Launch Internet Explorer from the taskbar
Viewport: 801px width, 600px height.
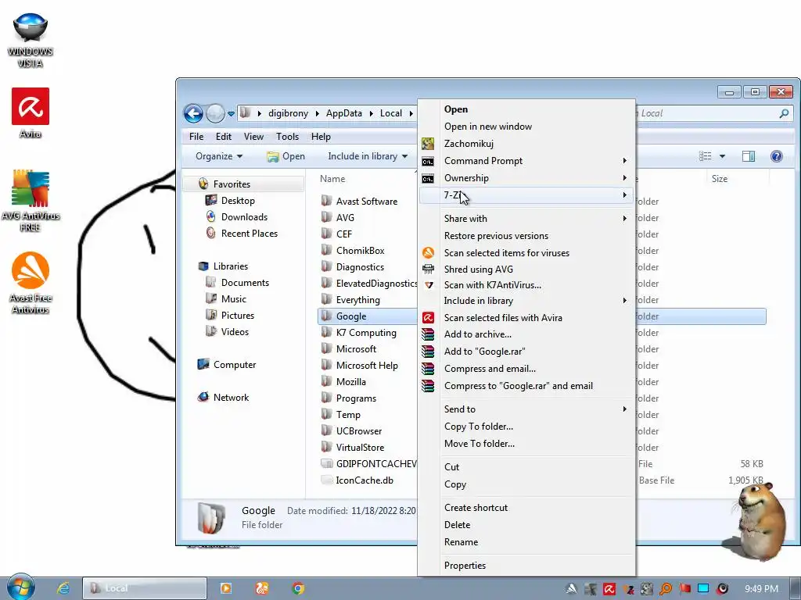[63, 587]
